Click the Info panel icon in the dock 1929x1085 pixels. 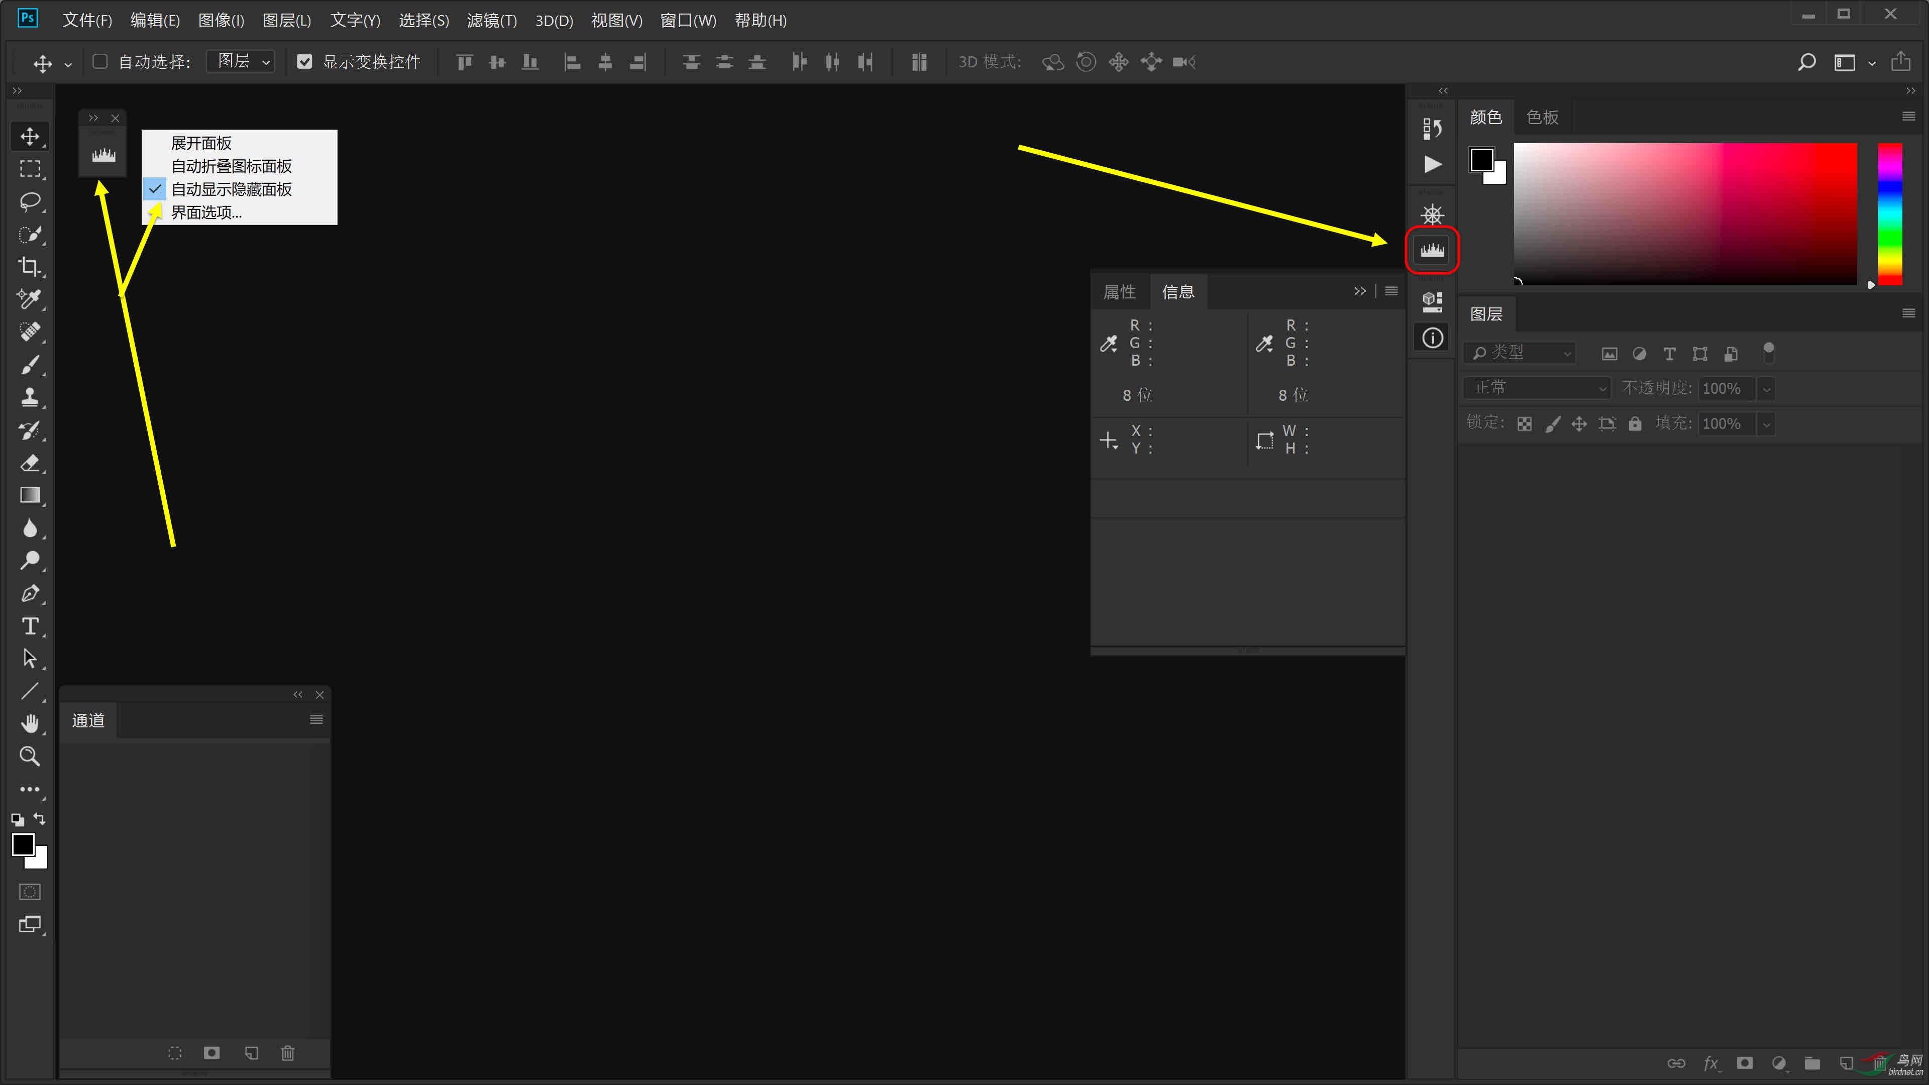pyautogui.click(x=1432, y=338)
